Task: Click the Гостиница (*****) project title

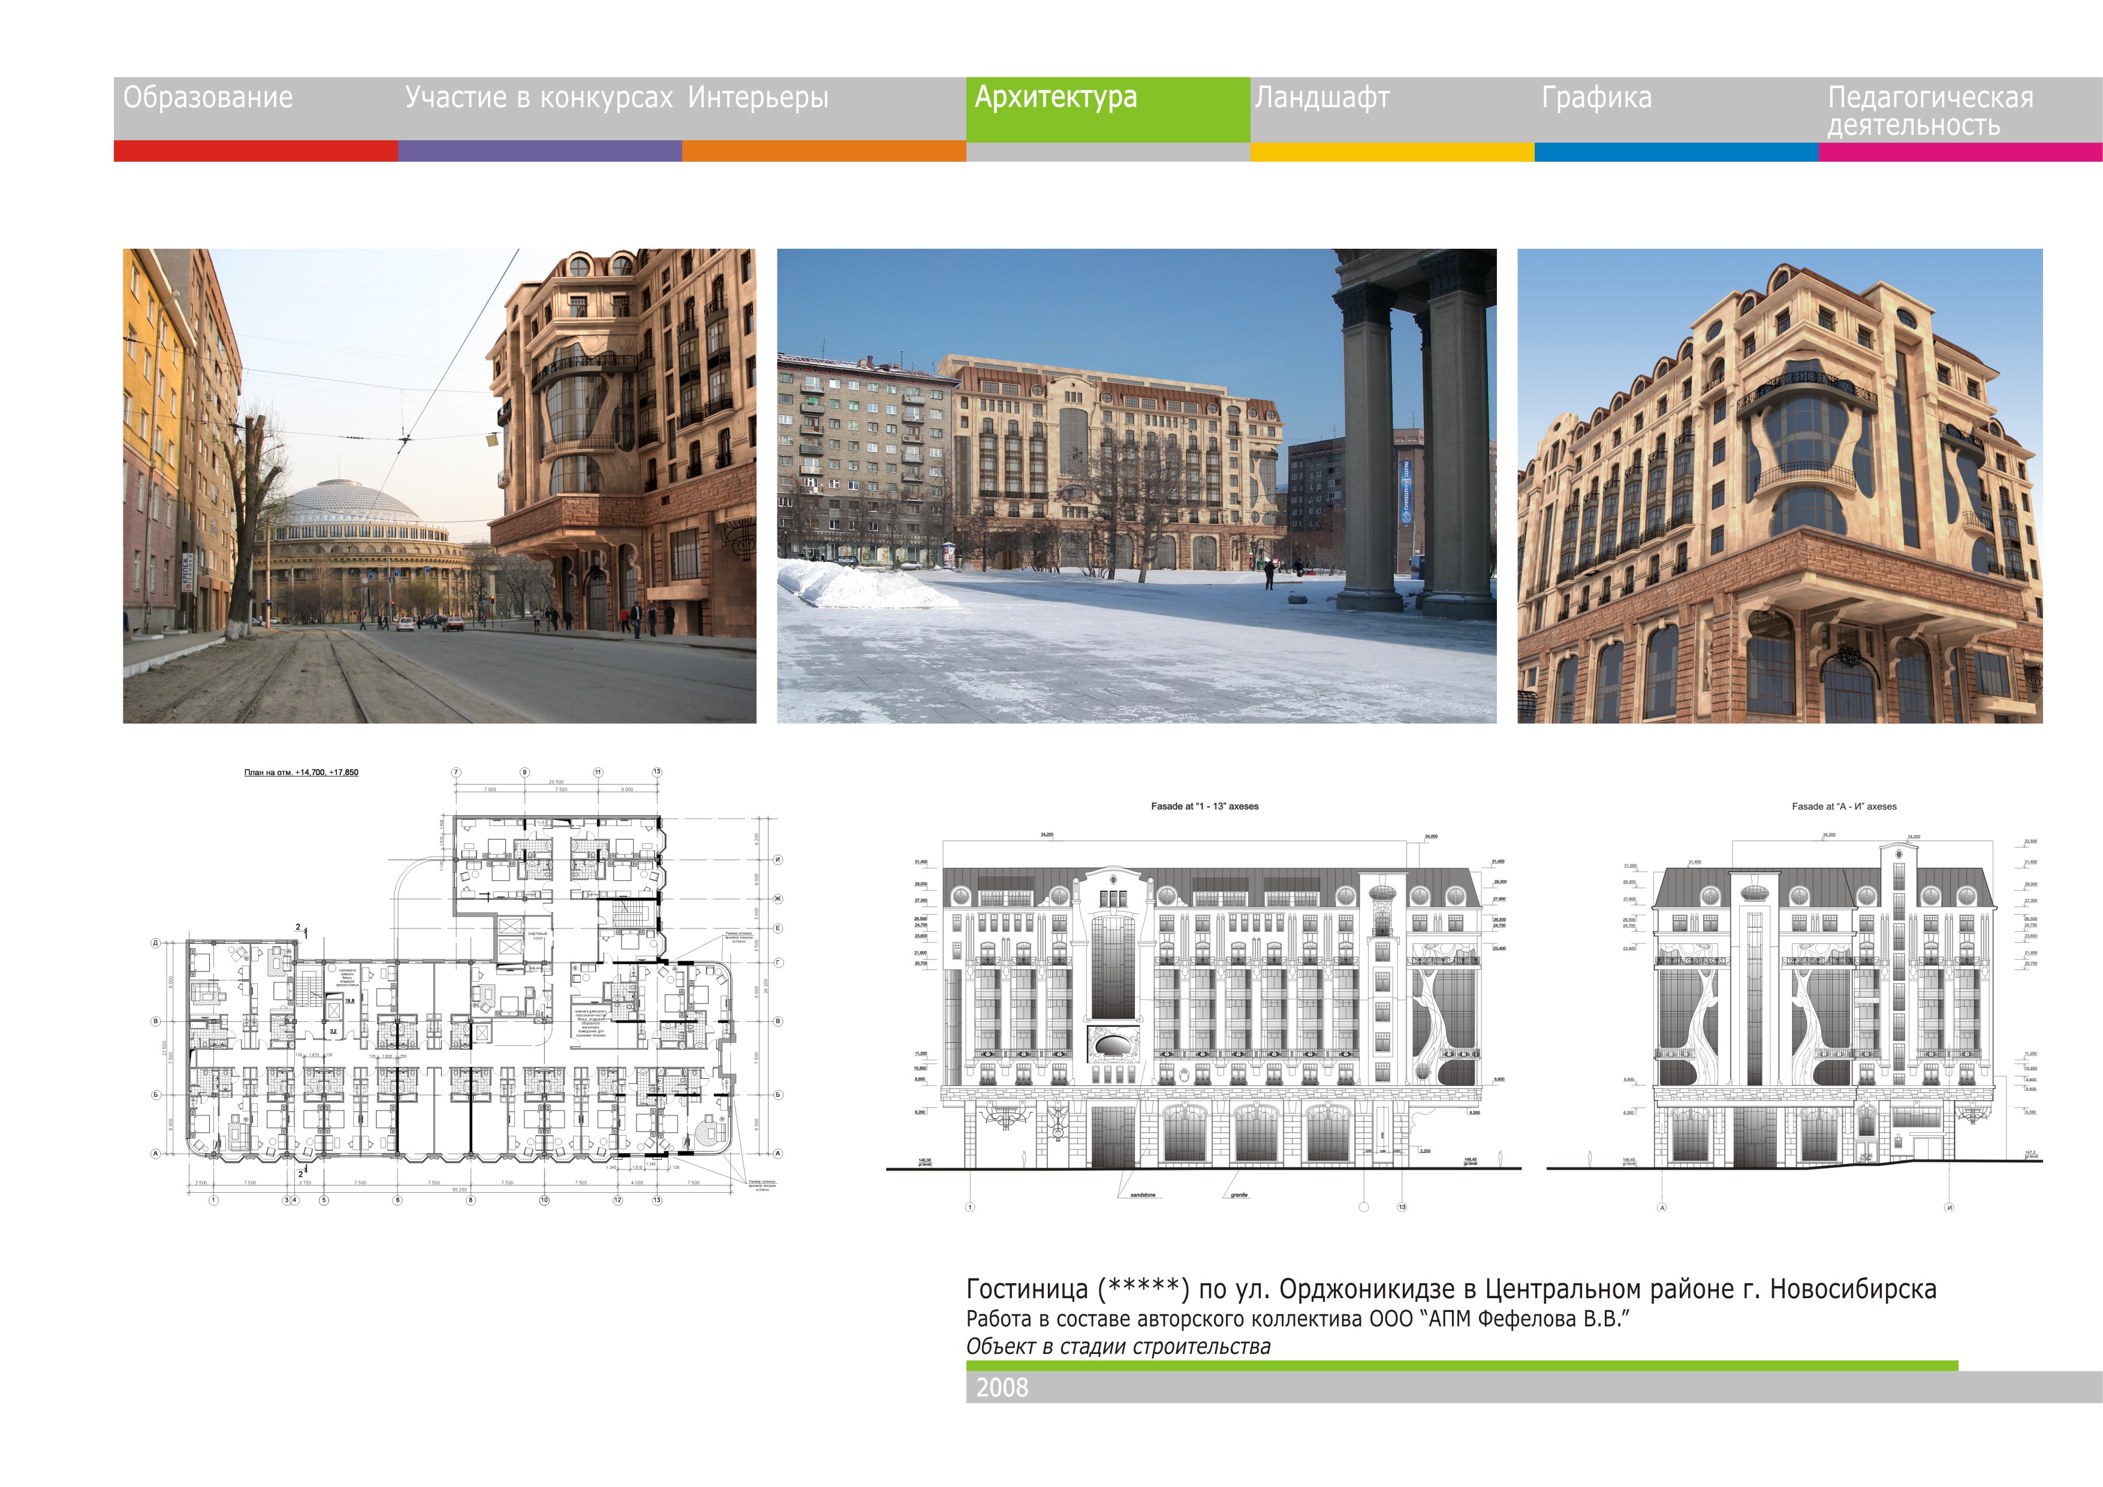Action: [x=1451, y=1289]
